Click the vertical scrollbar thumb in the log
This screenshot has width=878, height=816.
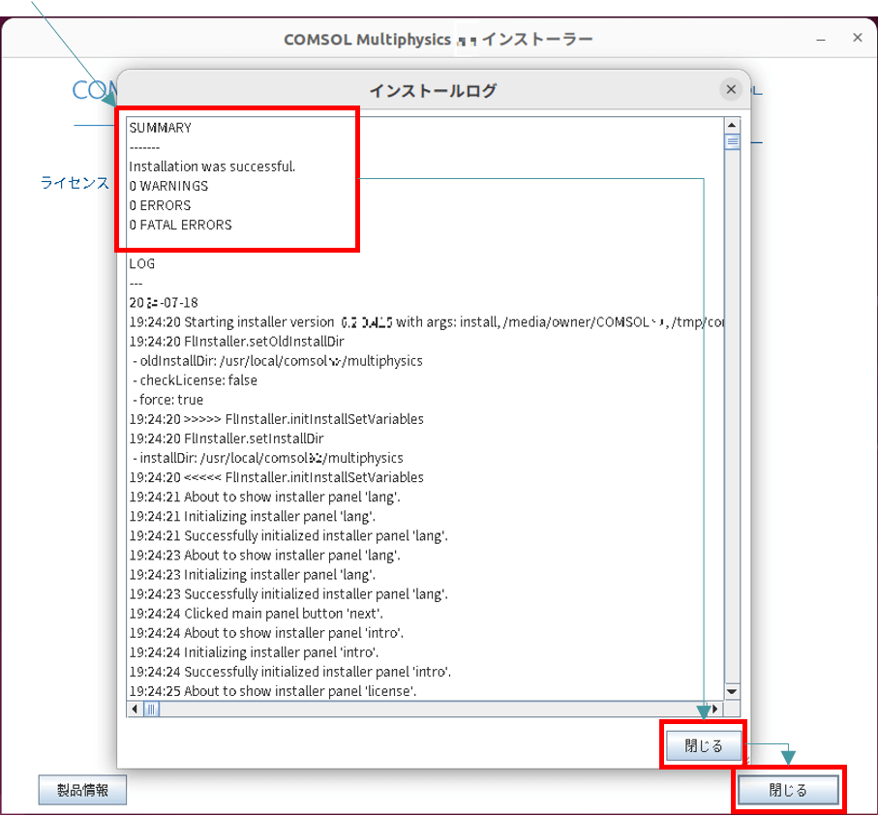(x=732, y=141)
